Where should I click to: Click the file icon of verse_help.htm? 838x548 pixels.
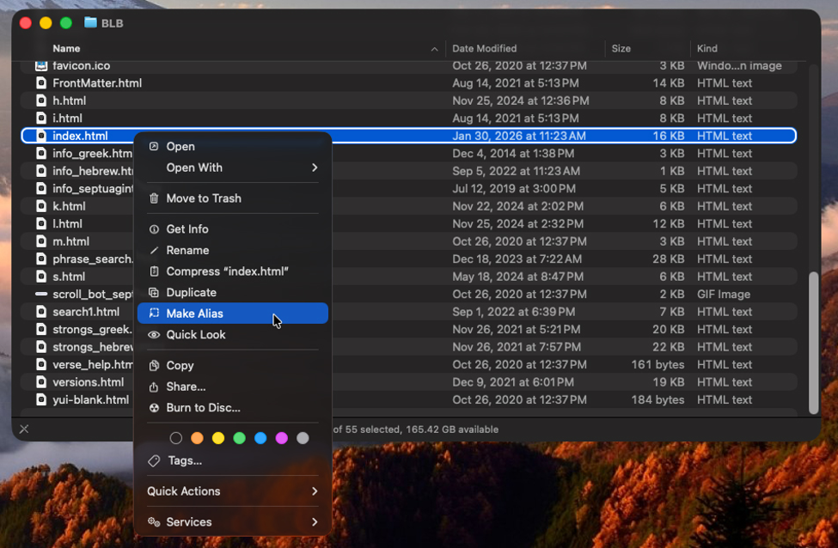[x=41, y=365]
